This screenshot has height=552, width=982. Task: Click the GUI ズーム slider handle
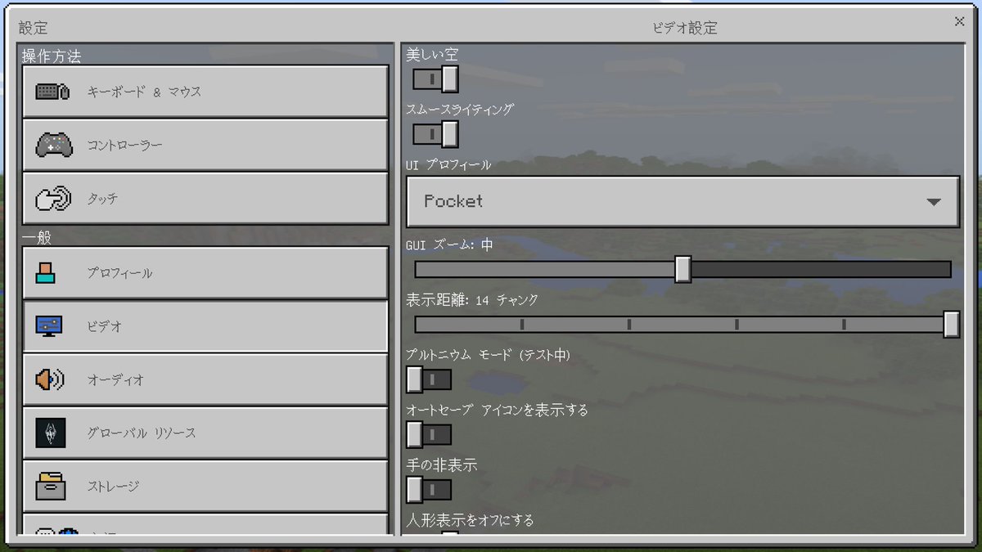(x=683, y=269)
